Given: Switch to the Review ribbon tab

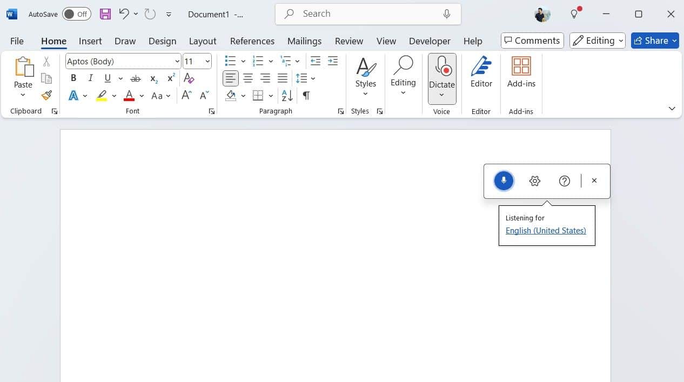Looking at the screenshot, I should (x=348, y=41).
